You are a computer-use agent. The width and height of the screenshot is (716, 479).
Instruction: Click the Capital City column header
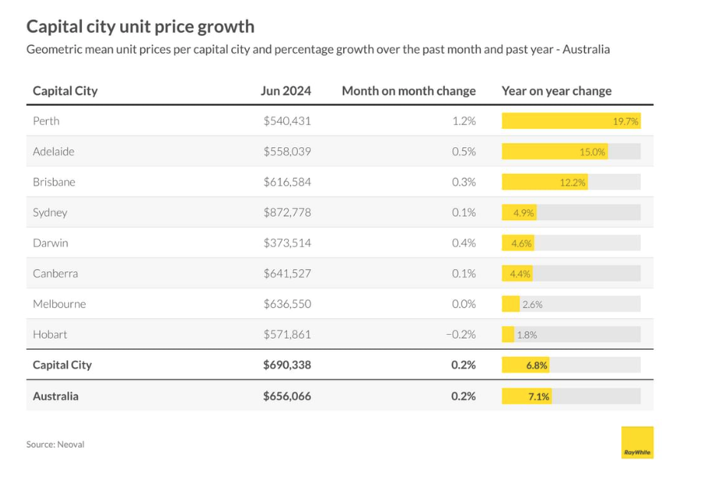pyautogui.click(x=65, y=90)
